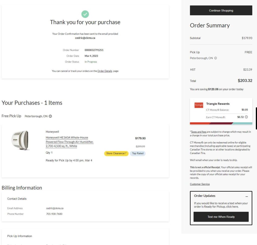Click the order number 0000032791251
Screen dimensions: 257x245
(x=94, y=50)
